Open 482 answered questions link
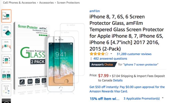Image resolution: width=169 pixels, height=103 pixels. (110, 59)
